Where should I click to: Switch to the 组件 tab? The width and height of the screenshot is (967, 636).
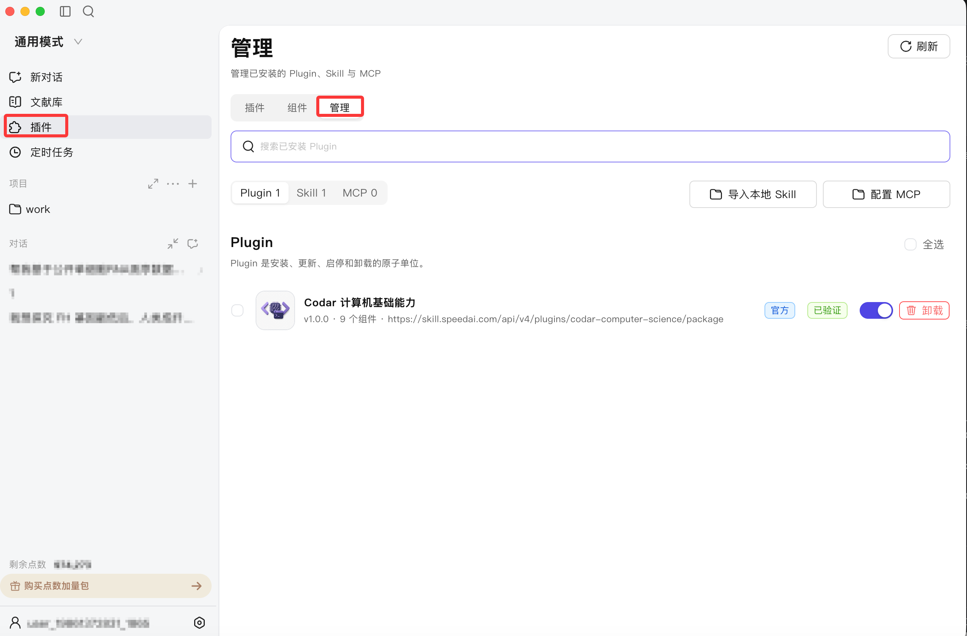(x=297, y=108)
